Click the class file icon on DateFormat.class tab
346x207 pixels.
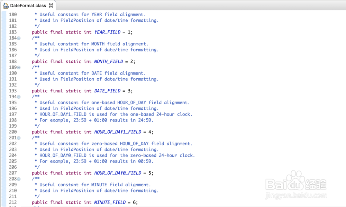(6, 6)
